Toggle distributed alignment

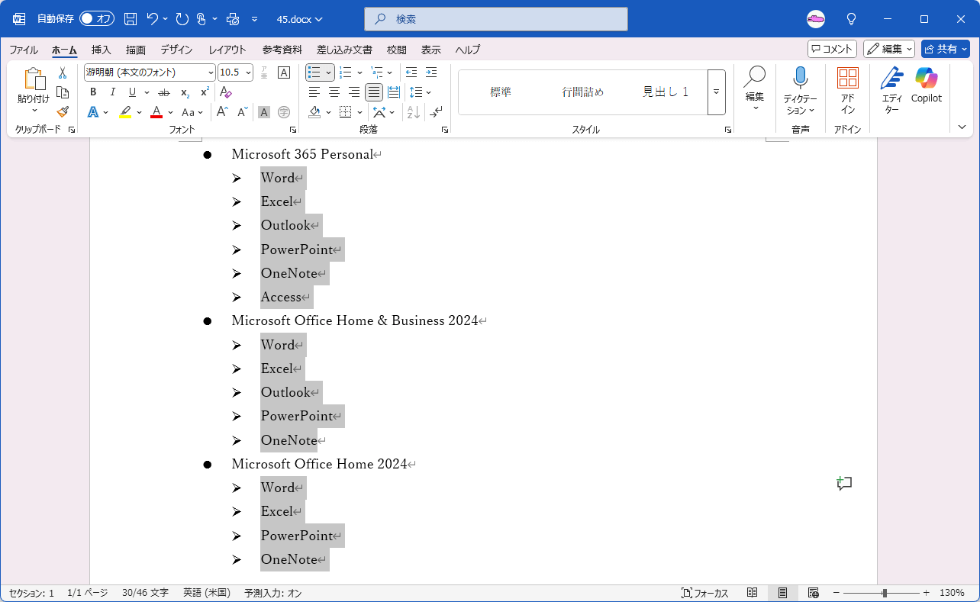click(x=394, y=92)
